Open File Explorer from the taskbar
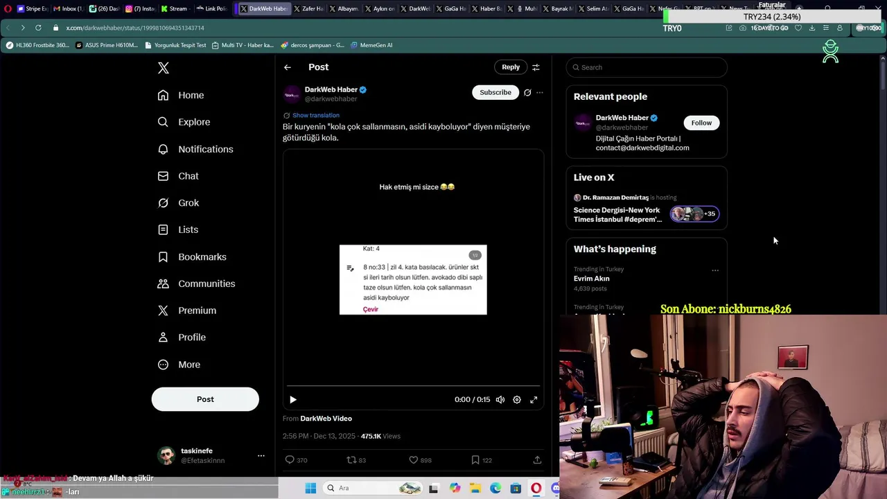This screenshot has height=499, width=887. tap(475, 488)
